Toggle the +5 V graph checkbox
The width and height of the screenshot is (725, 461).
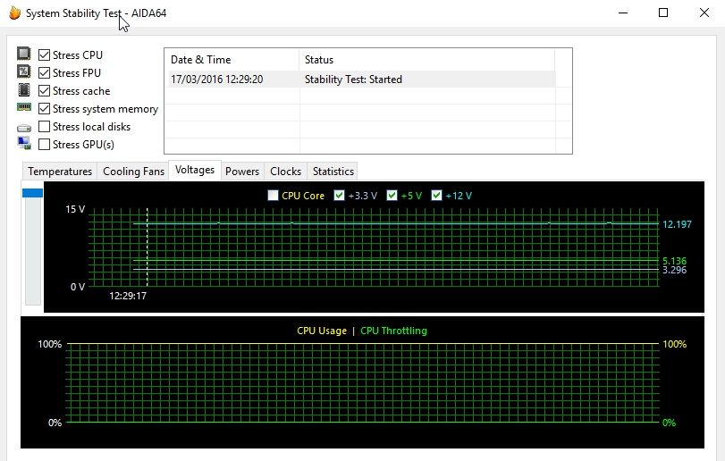[x=392, y=196]
